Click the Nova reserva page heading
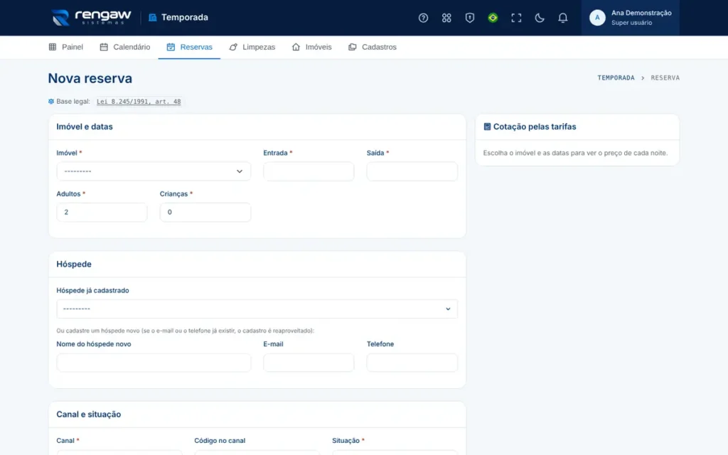 pos(90,78)
